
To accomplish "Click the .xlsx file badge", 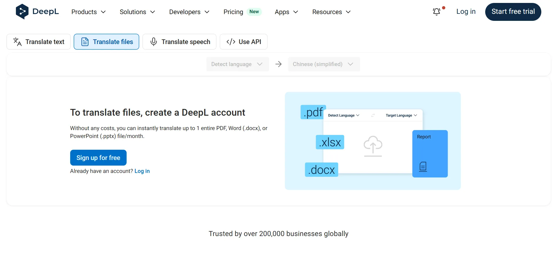I will click(x=330, y=142).
